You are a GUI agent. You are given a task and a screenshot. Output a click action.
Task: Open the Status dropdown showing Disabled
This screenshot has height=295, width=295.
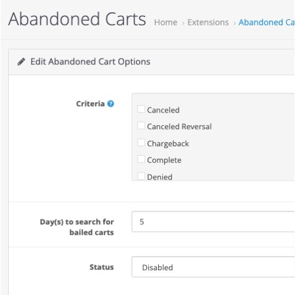click(213, 267)
